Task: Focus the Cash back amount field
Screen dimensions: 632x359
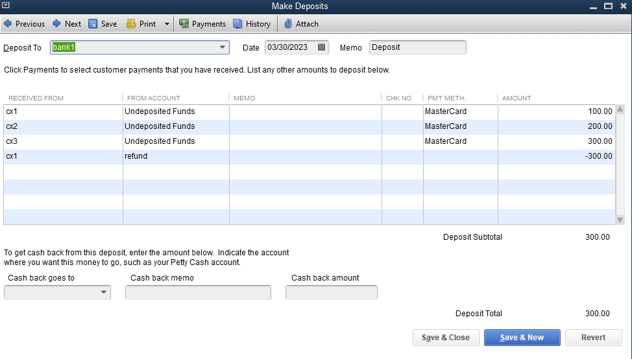Action: (x=331, y=293)
